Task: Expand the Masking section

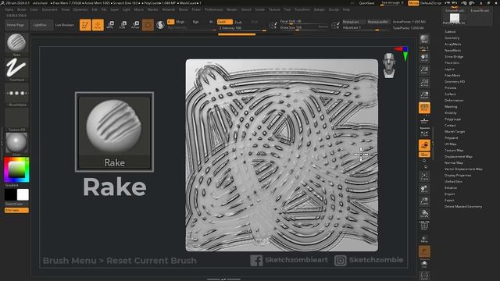Action: coord(451,107)
